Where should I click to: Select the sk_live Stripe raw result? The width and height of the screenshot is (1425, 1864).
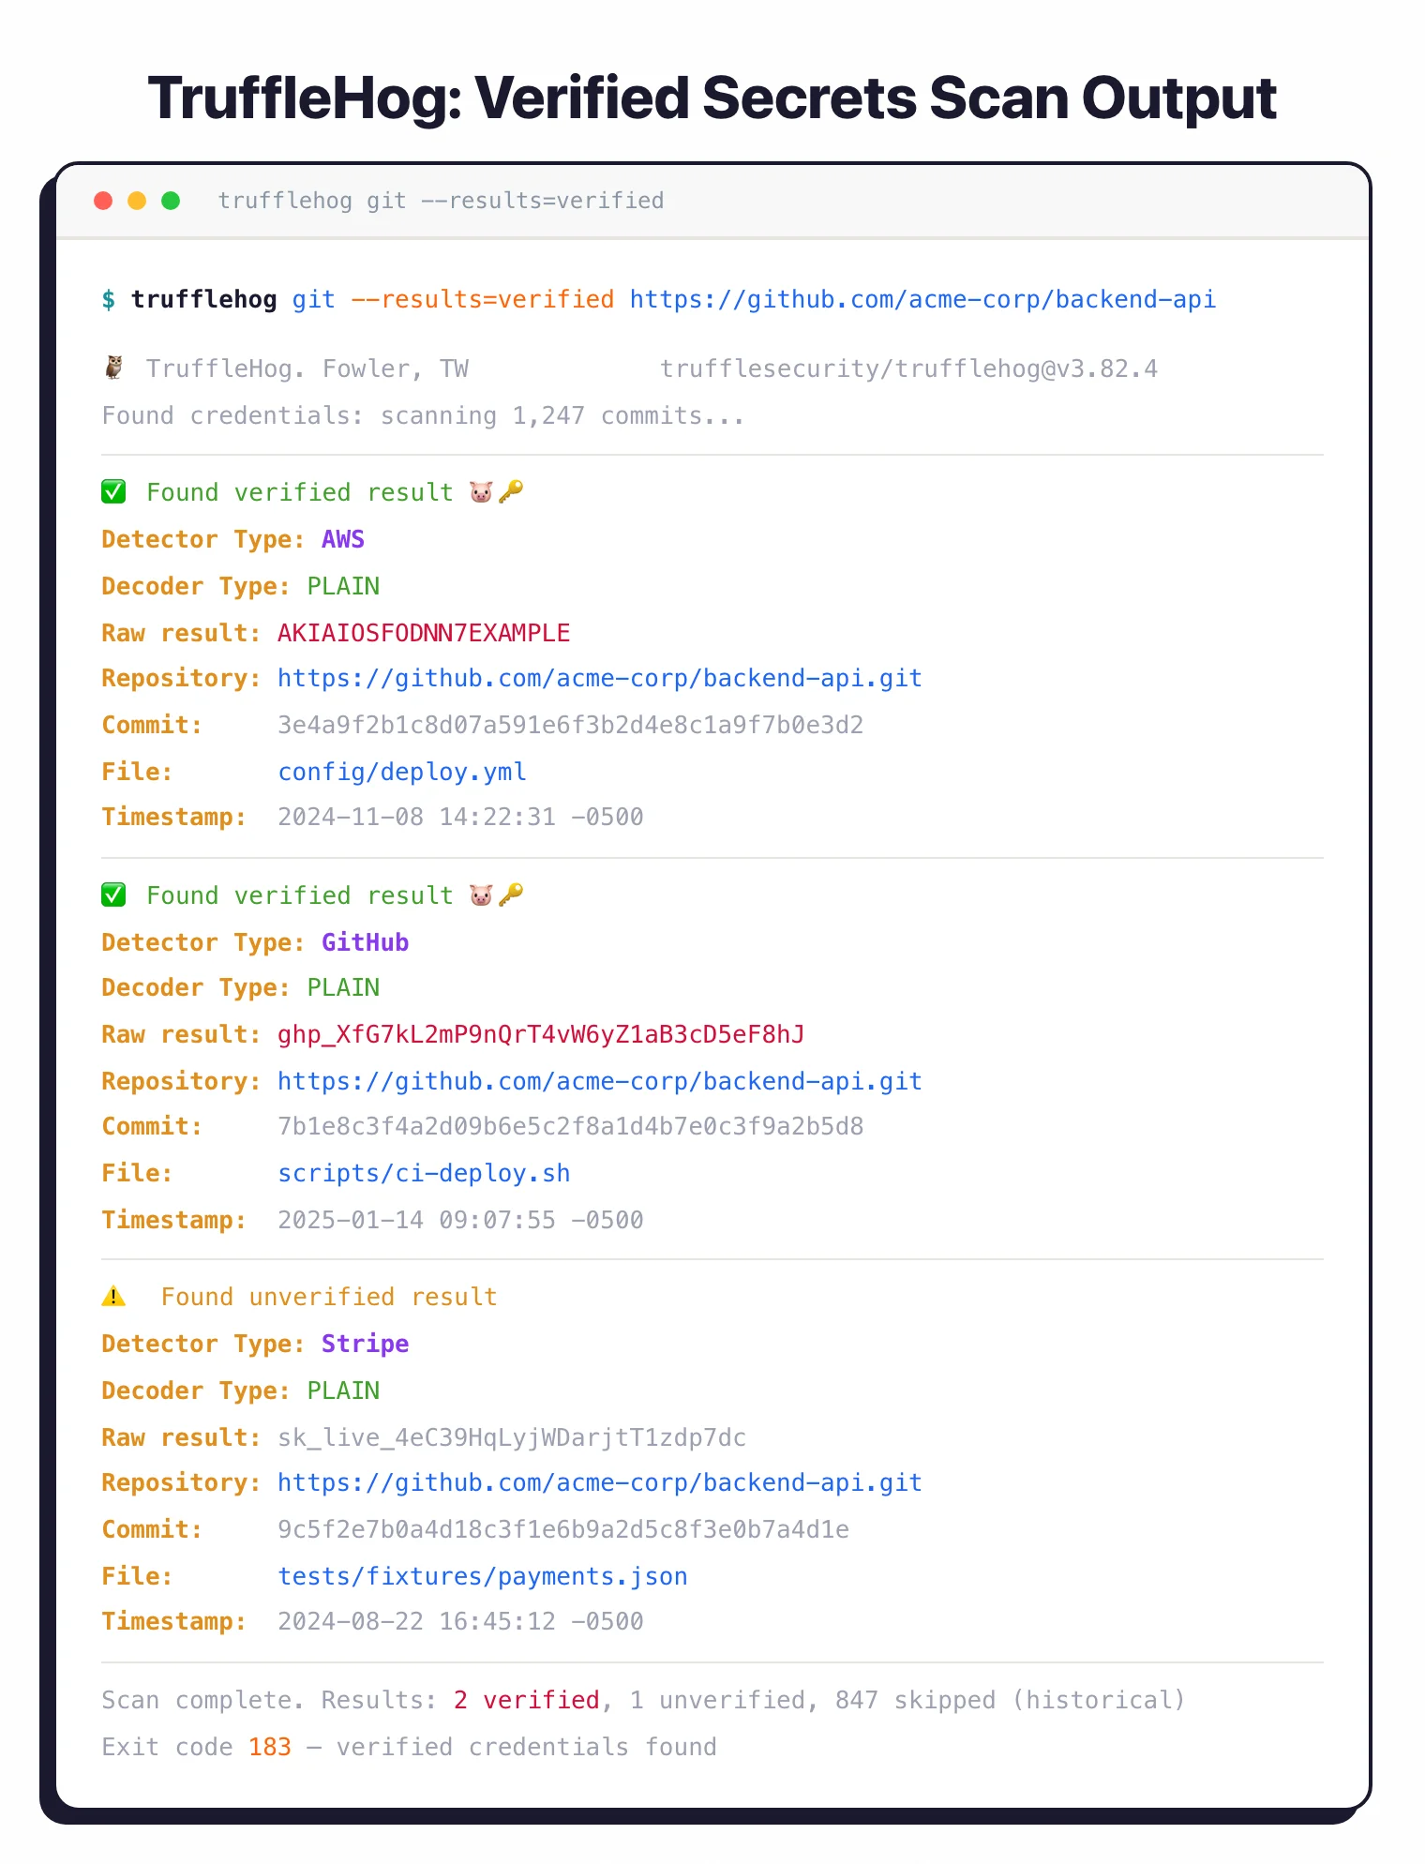click(512, 1437)
